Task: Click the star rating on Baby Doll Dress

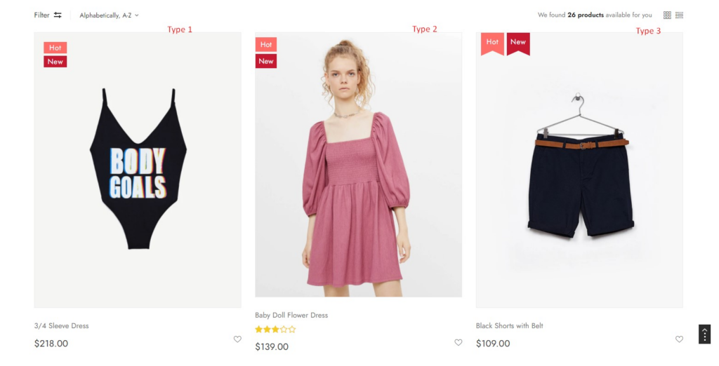Action: (x=275, y=330)
